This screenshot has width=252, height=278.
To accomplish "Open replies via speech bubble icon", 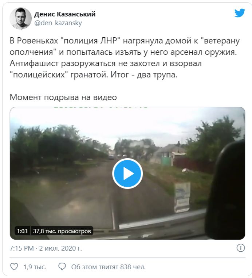I will pyautogui.click(x=62, y=267).
